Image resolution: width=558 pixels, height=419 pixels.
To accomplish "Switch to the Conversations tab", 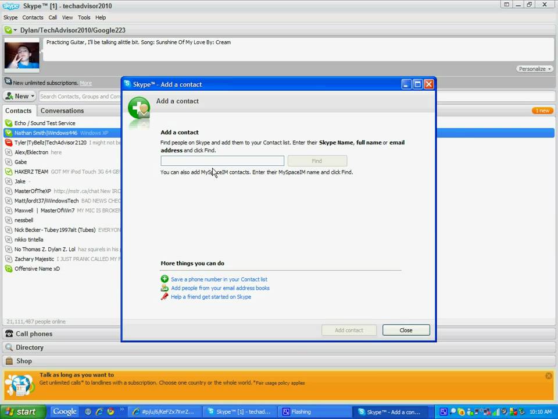I will [62, 111].
